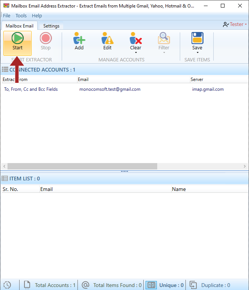Click the Total Accounts document icon
249x290 pixels.
(27, 285)
